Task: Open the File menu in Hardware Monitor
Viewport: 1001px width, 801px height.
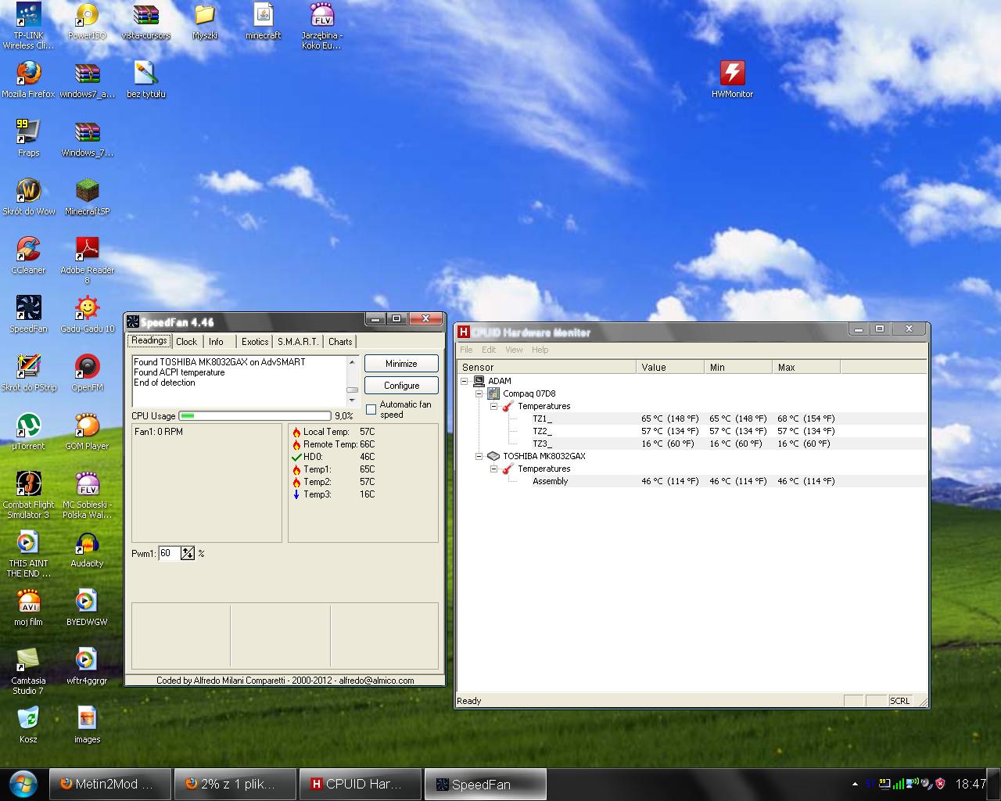Action: (x=466, y=350)
